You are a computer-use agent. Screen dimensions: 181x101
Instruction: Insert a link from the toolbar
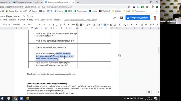tap(74, 25)
